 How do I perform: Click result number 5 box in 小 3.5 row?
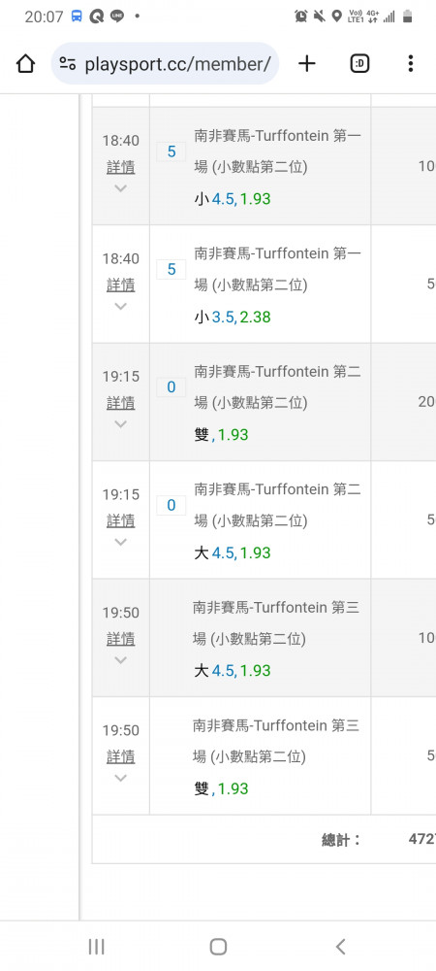click(171, 269)
